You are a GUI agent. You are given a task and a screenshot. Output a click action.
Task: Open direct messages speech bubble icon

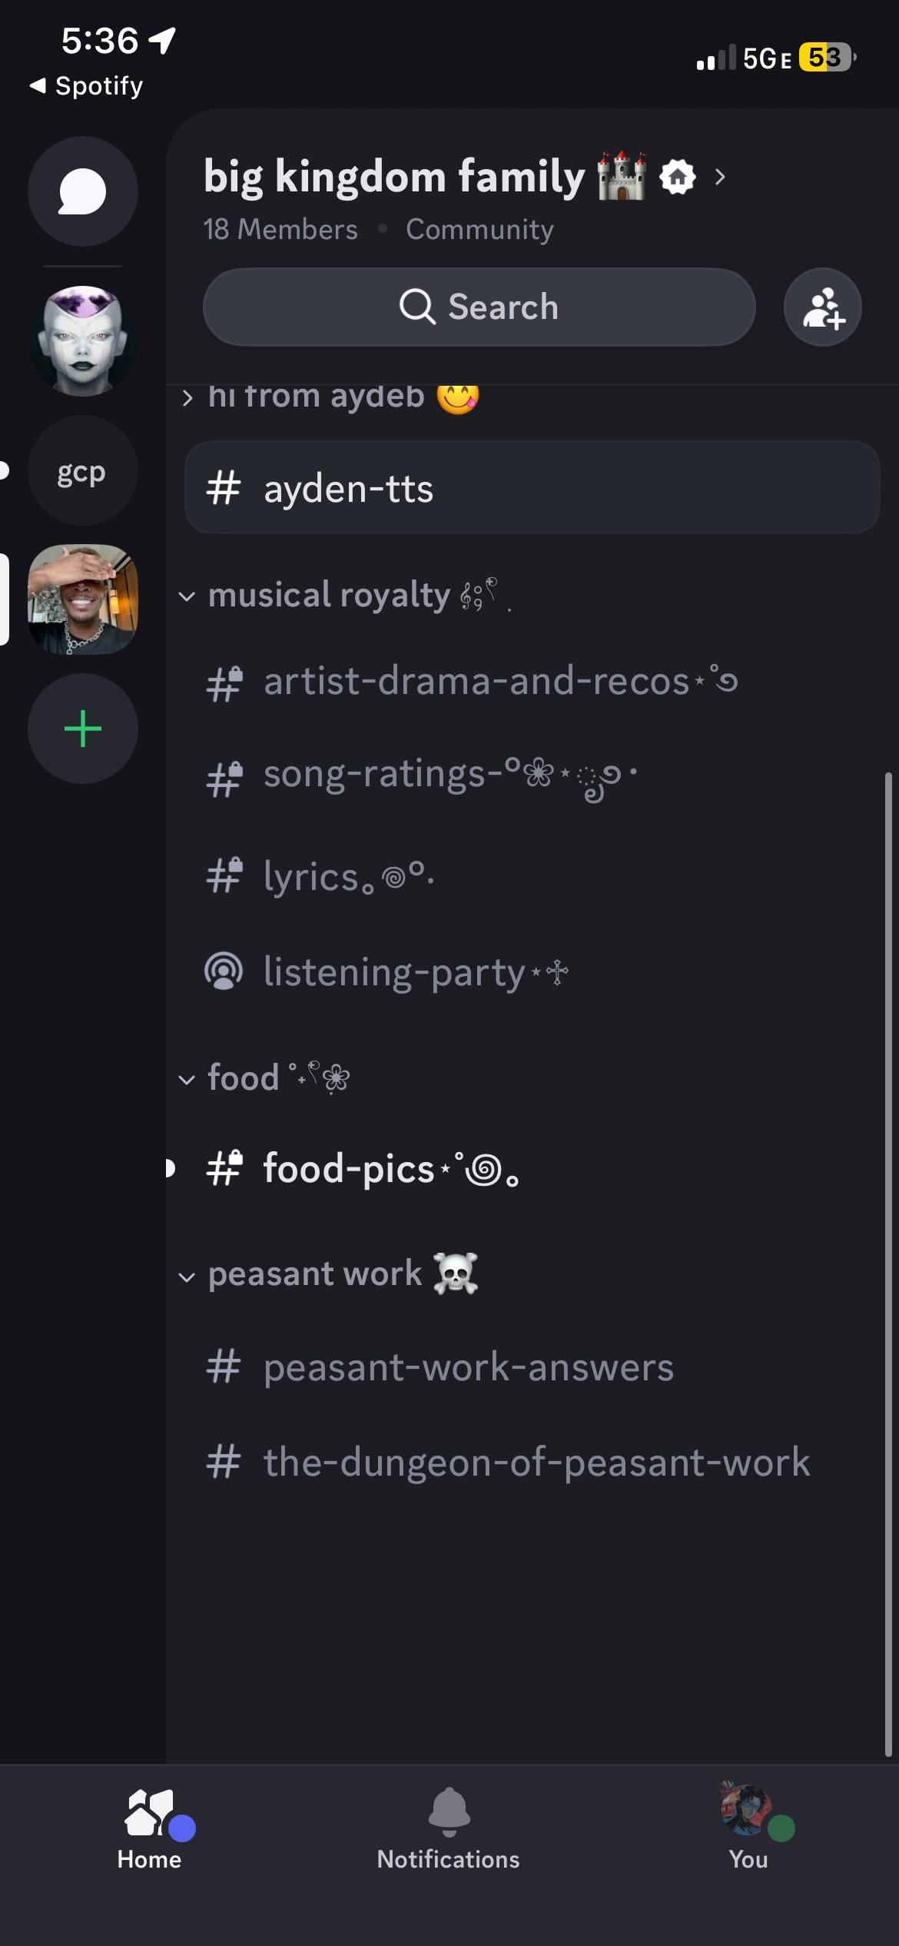coord(83,191)
